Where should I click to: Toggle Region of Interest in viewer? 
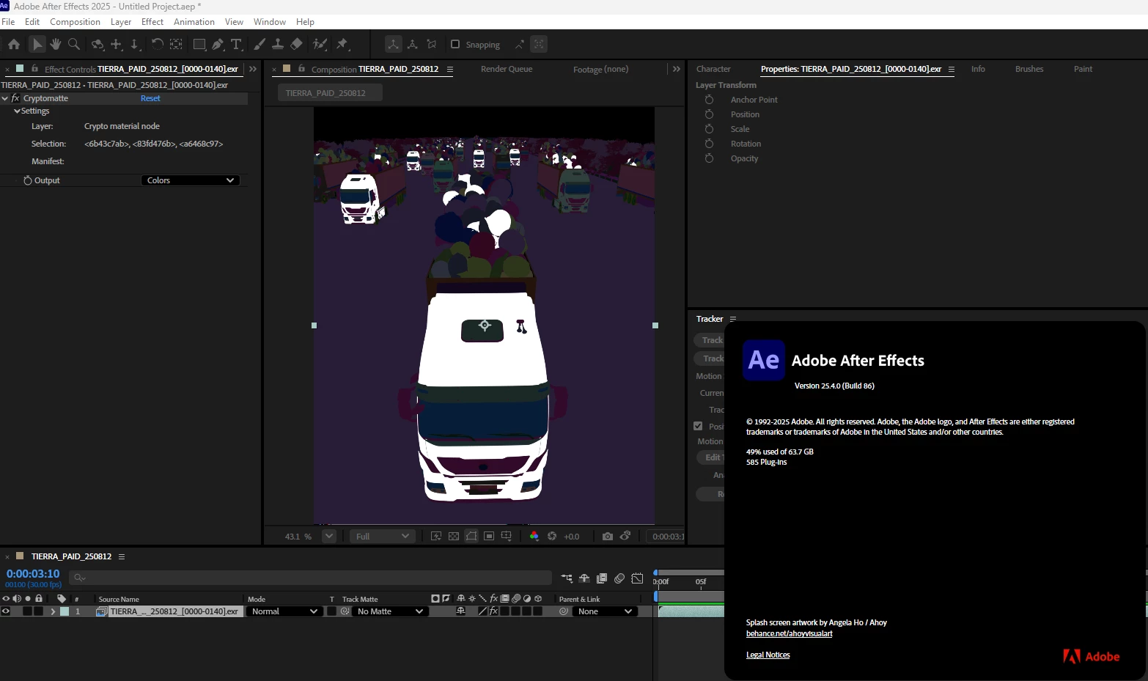click(x=489, y=537)
